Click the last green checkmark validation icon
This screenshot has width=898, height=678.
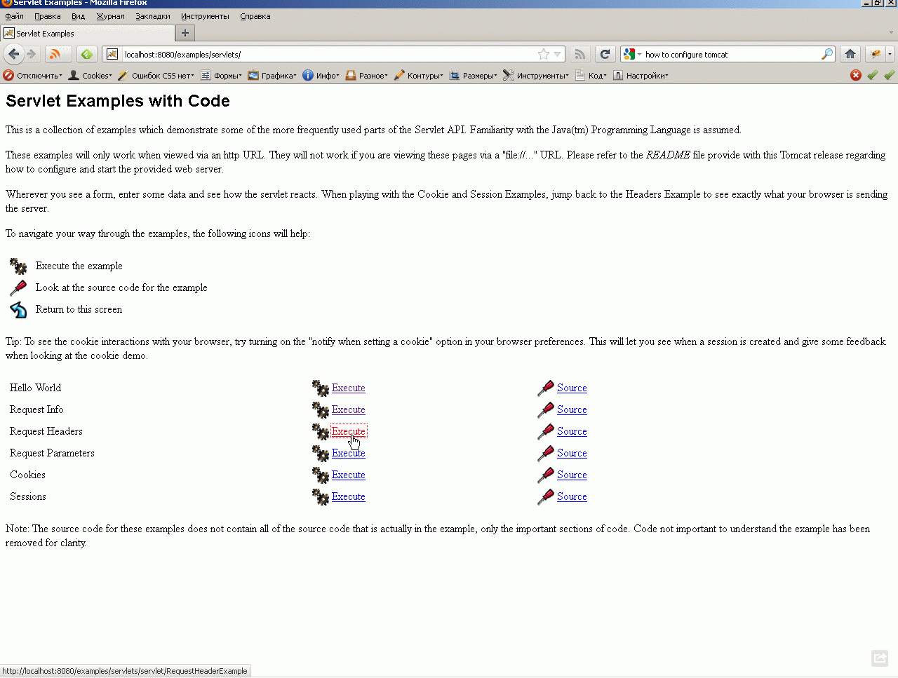[890, 75]
